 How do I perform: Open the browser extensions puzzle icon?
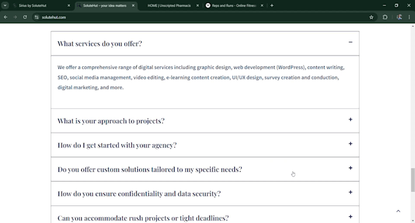pos(385,17)
